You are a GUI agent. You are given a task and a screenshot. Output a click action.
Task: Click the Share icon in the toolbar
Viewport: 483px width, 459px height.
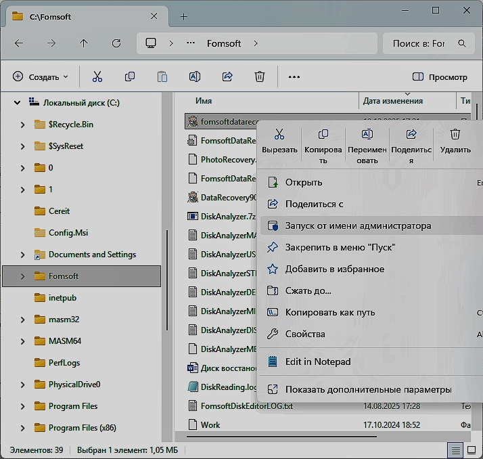(x=227, y=76)
